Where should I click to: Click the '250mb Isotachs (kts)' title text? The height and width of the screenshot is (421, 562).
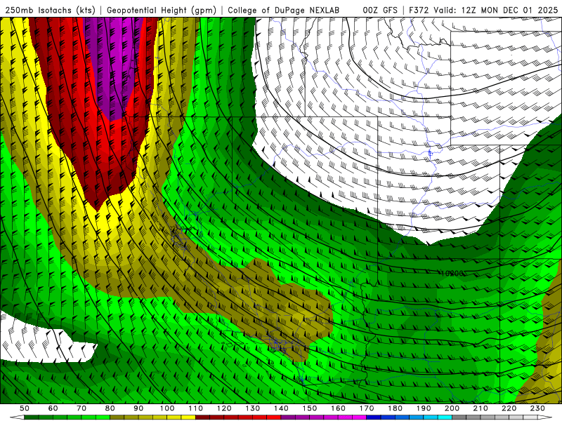50,11
